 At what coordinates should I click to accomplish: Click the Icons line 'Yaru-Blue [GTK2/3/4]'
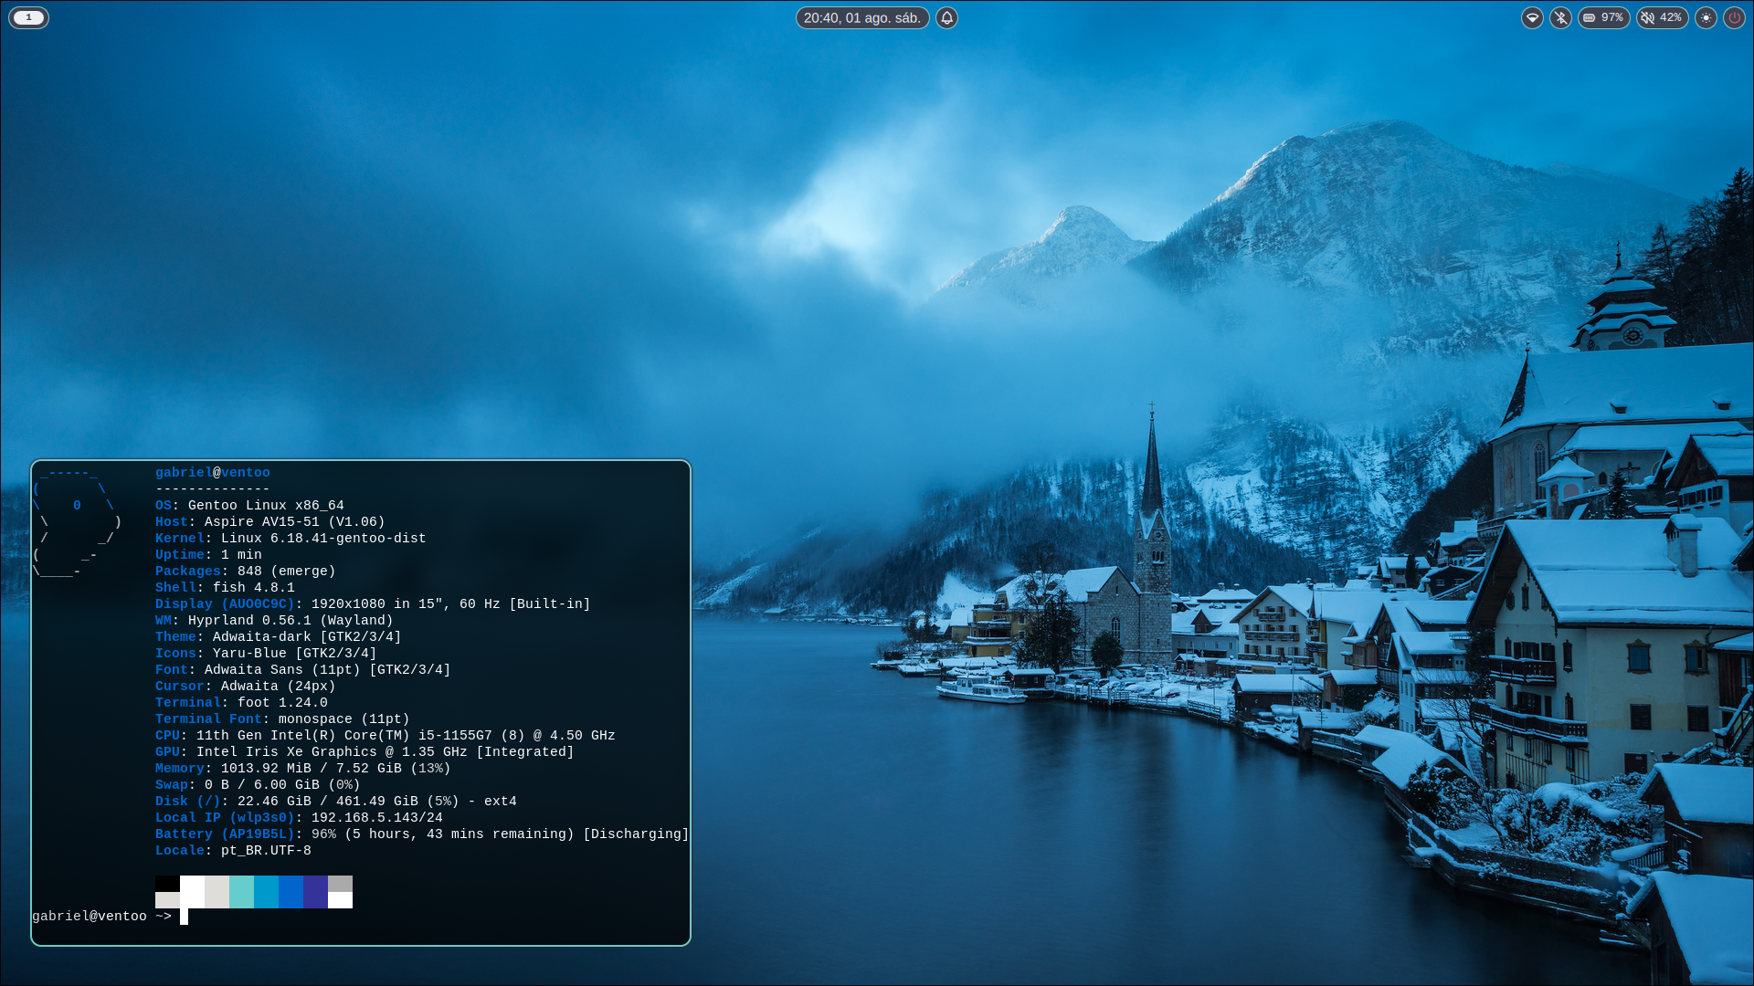click(x=266, y=654)
